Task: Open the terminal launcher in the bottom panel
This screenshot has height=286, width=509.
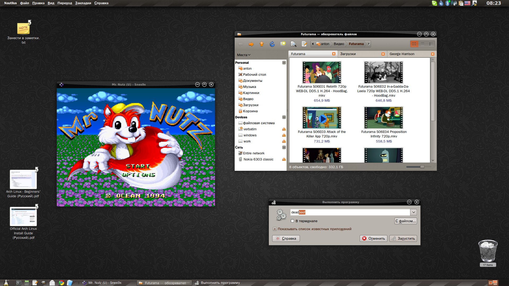Action: 19,283
